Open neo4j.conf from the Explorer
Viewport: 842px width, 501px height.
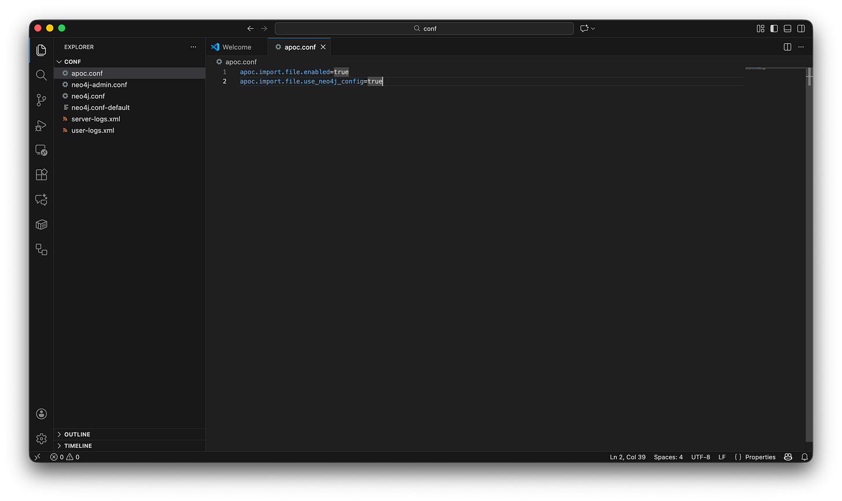88,96
